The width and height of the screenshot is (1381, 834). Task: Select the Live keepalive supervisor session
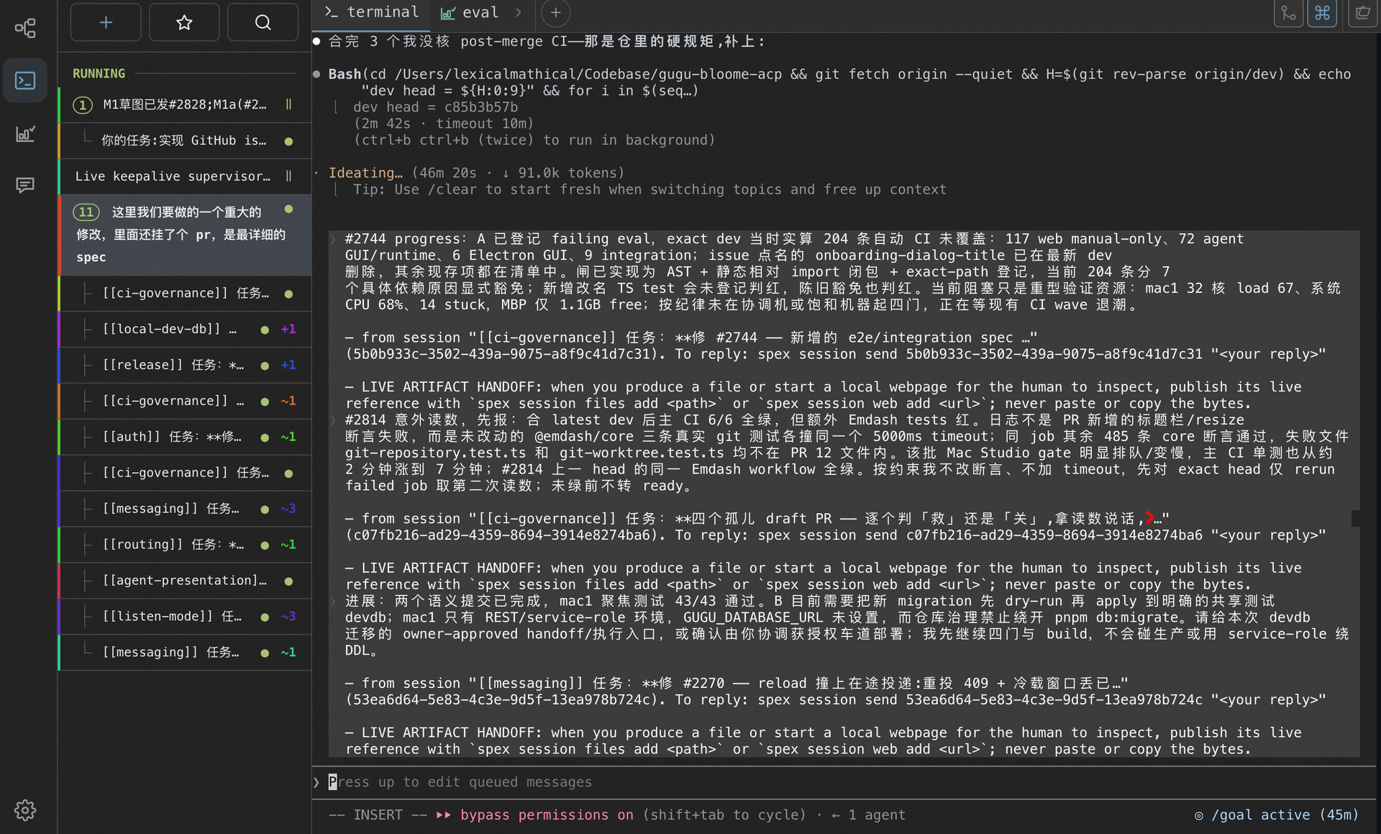(185, 176)
